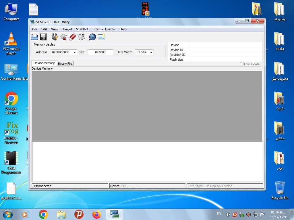
Task: Click the safely remove hardware icon
Action: coord(241,215)
